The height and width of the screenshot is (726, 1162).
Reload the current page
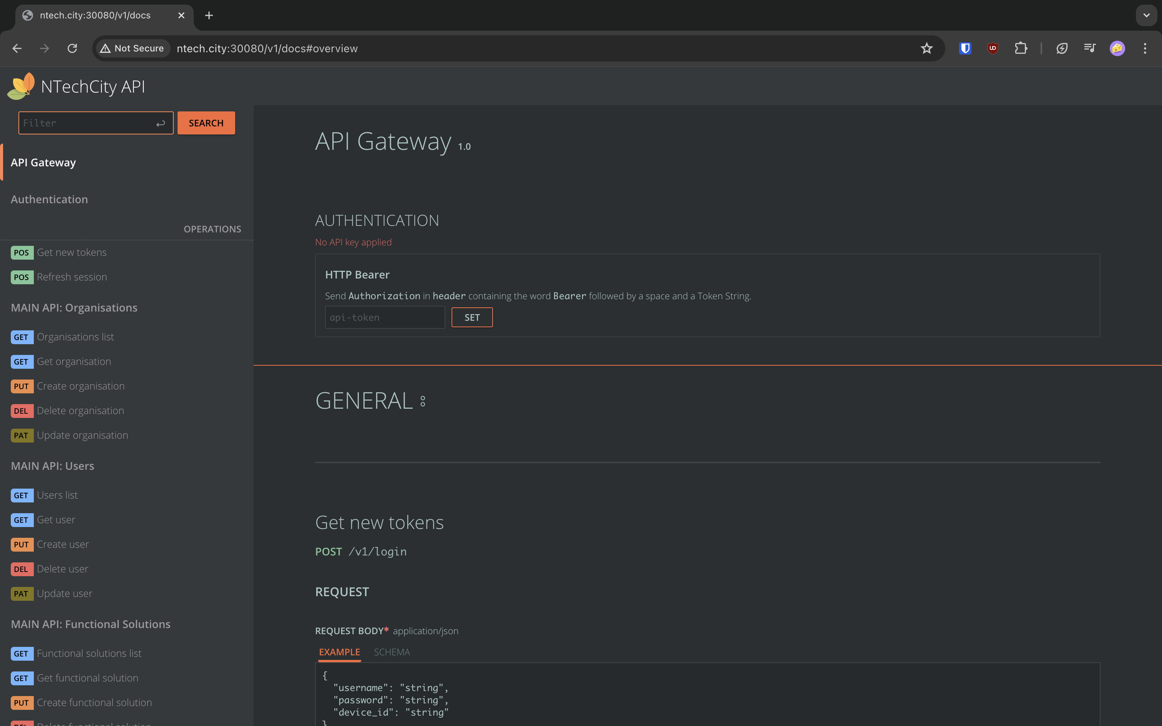(x=73, y=48)
